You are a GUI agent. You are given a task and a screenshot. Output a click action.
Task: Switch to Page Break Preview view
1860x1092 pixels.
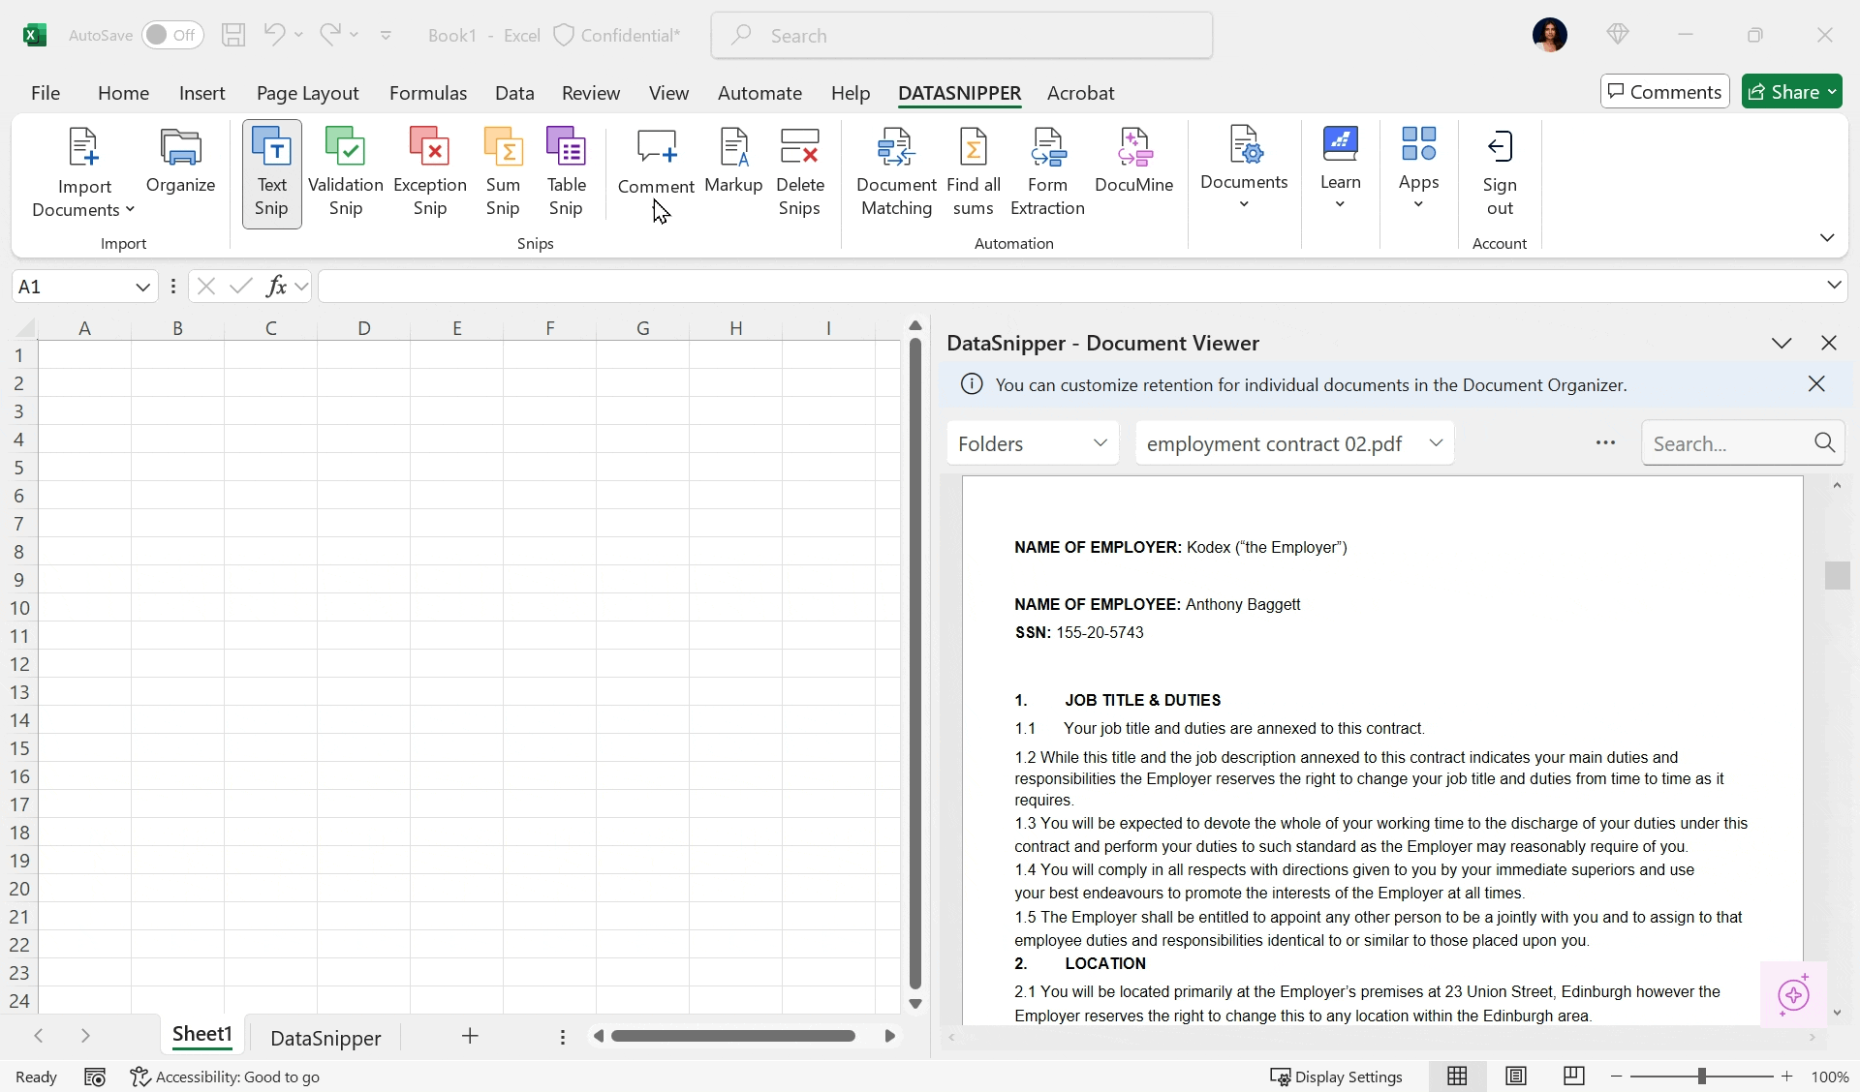[x=1574, y=1077]
